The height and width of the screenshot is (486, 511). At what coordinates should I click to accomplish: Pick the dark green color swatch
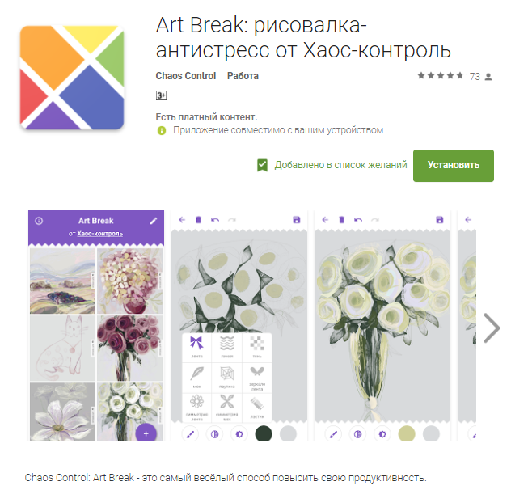[x=264, y=434]
